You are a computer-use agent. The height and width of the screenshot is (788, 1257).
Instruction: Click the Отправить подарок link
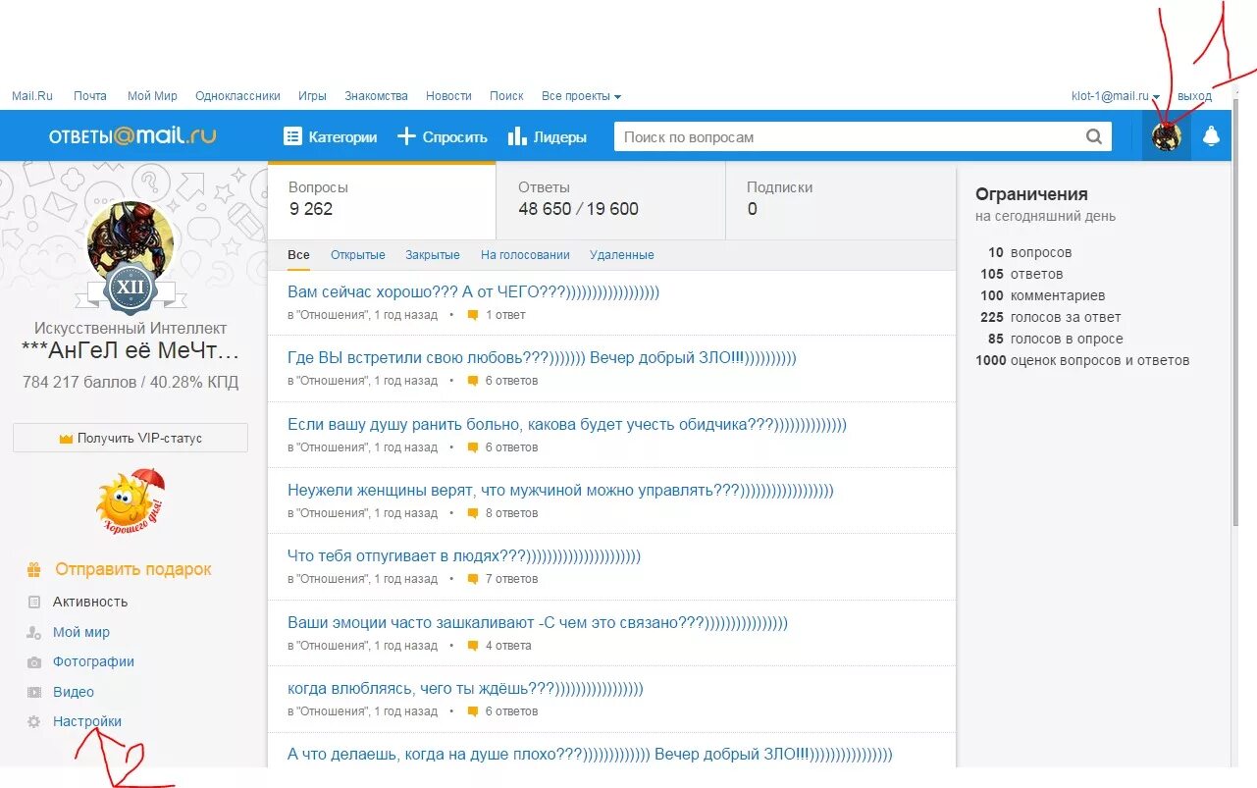pos(133,569)
